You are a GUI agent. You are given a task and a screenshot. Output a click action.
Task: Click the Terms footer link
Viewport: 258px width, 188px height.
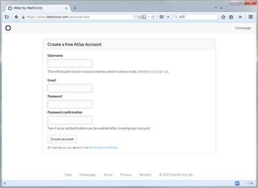(108, 175)
